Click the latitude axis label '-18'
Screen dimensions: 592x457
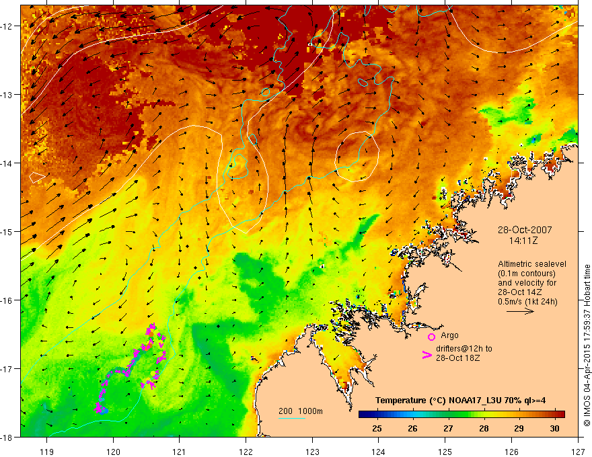7,437
